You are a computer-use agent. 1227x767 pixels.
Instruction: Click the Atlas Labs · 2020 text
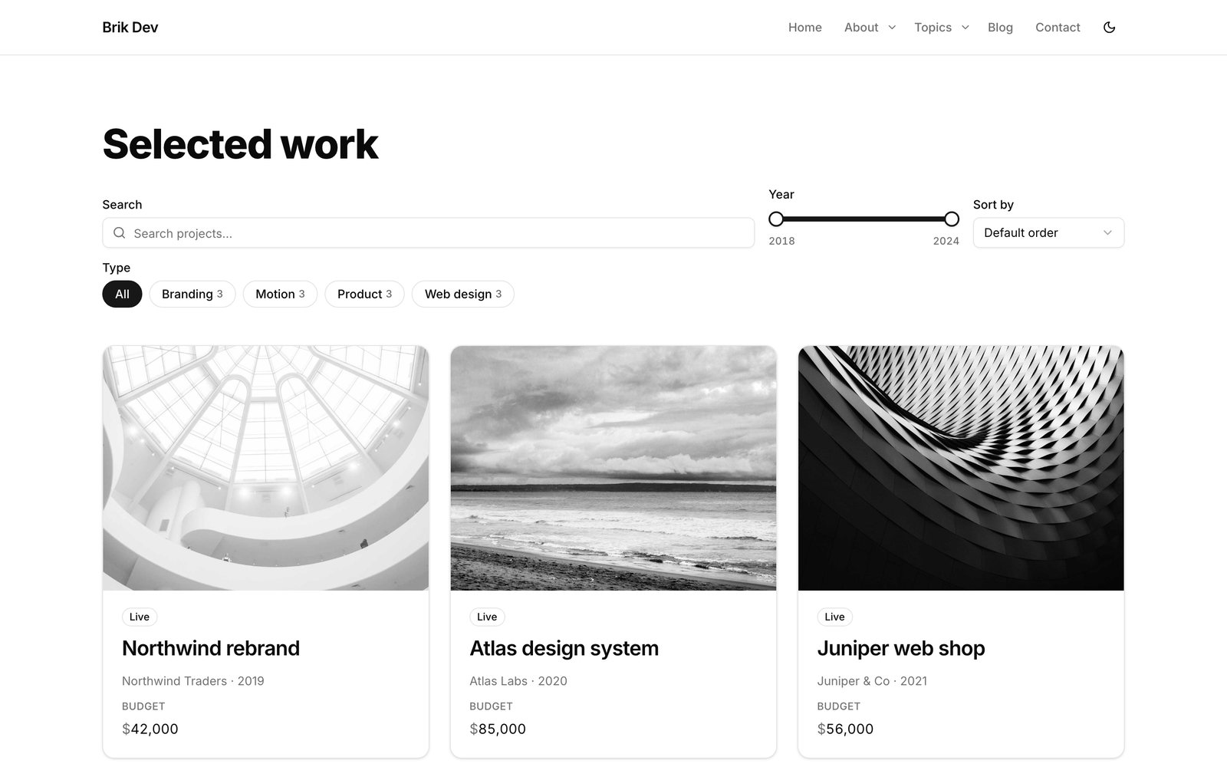[518, 681]
